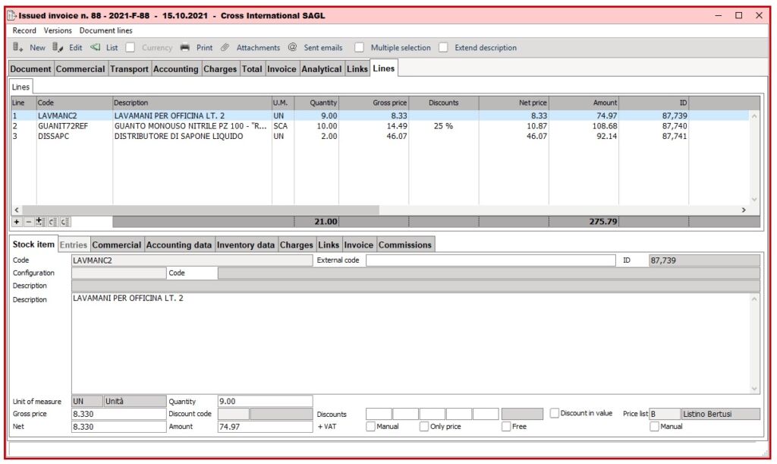
Task: Click the invoice window icon in title bar
Action: [12, 15]
